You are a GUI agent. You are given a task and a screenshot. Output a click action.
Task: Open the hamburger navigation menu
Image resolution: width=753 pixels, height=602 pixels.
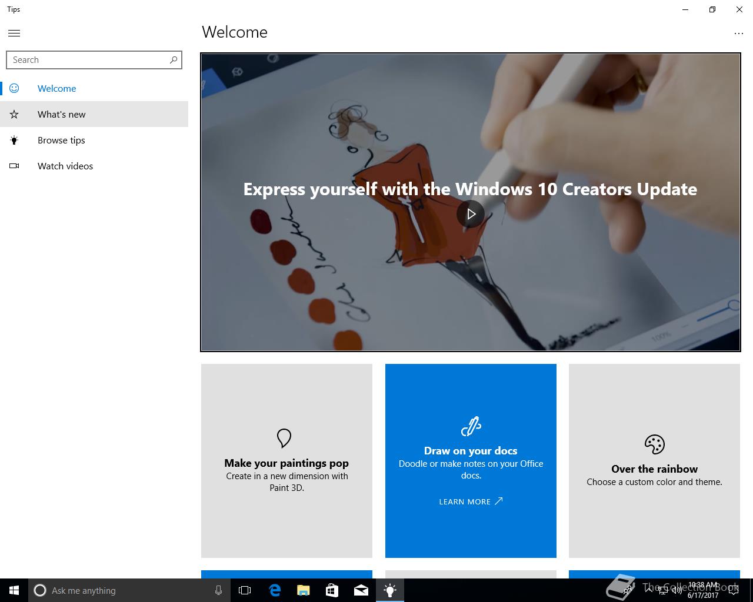coord(14,33)
